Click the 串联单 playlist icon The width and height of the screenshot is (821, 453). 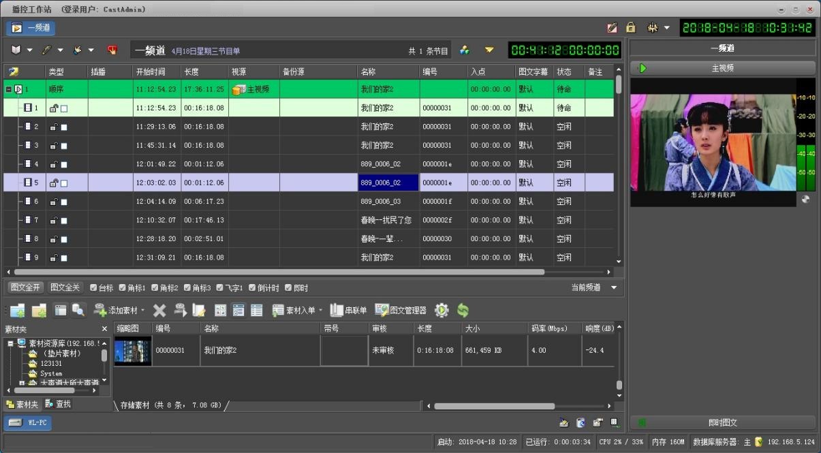[348, 311]
